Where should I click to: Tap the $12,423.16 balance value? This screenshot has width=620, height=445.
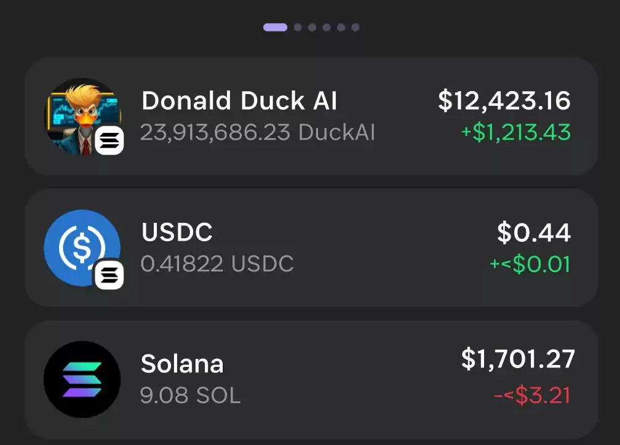click(504, 101)
